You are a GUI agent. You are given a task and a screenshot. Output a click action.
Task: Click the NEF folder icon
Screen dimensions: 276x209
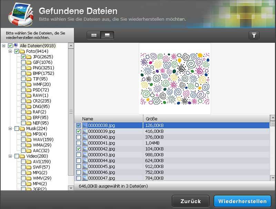29,123
